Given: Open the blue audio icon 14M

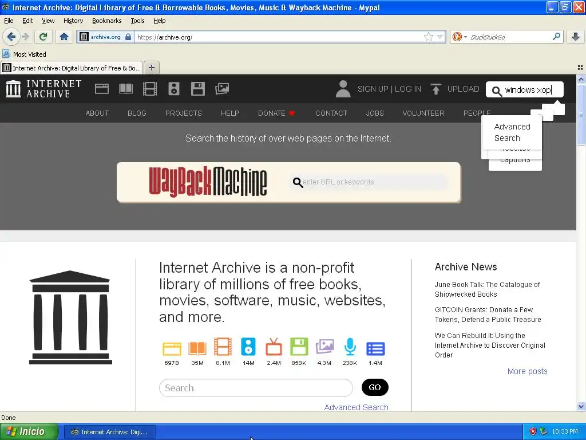Looking at the screenshot, I should pyautogui.click(x=248, y=347).
